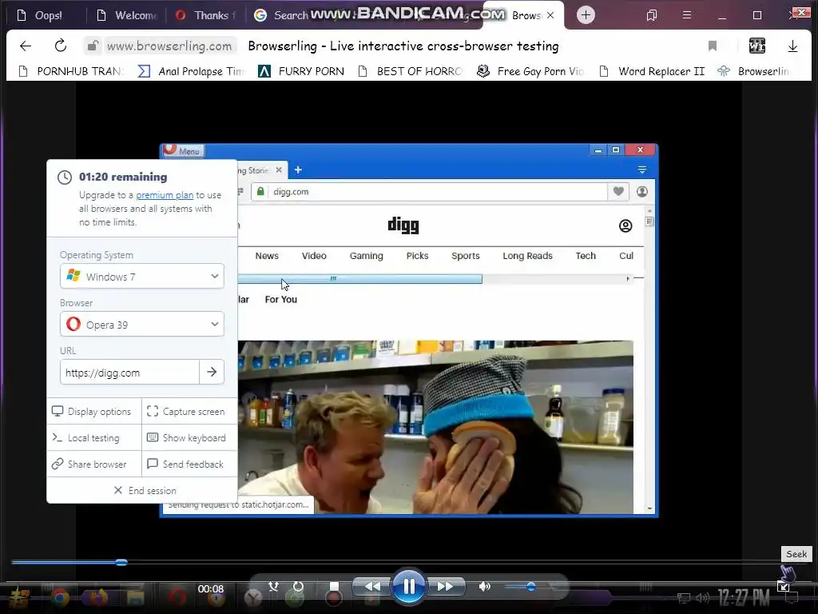Mute the media player speaker icon
818x614 pixels.
coord(484,586)
